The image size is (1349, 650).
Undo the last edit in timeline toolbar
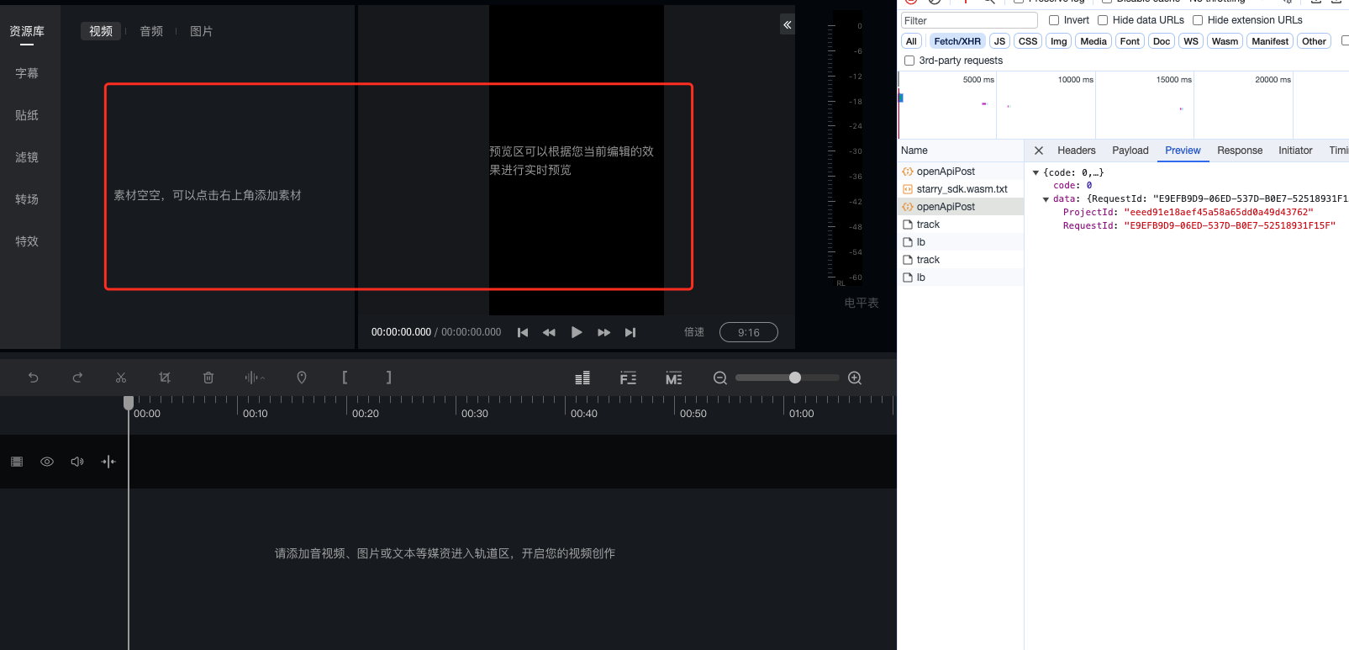pos(34,378)
